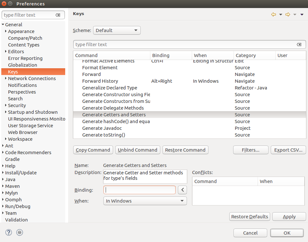
Task: Expand the Workspace tree node
Action: (x=6, y=139)
